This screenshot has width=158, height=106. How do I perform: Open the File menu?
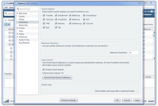tap(6, 8)
